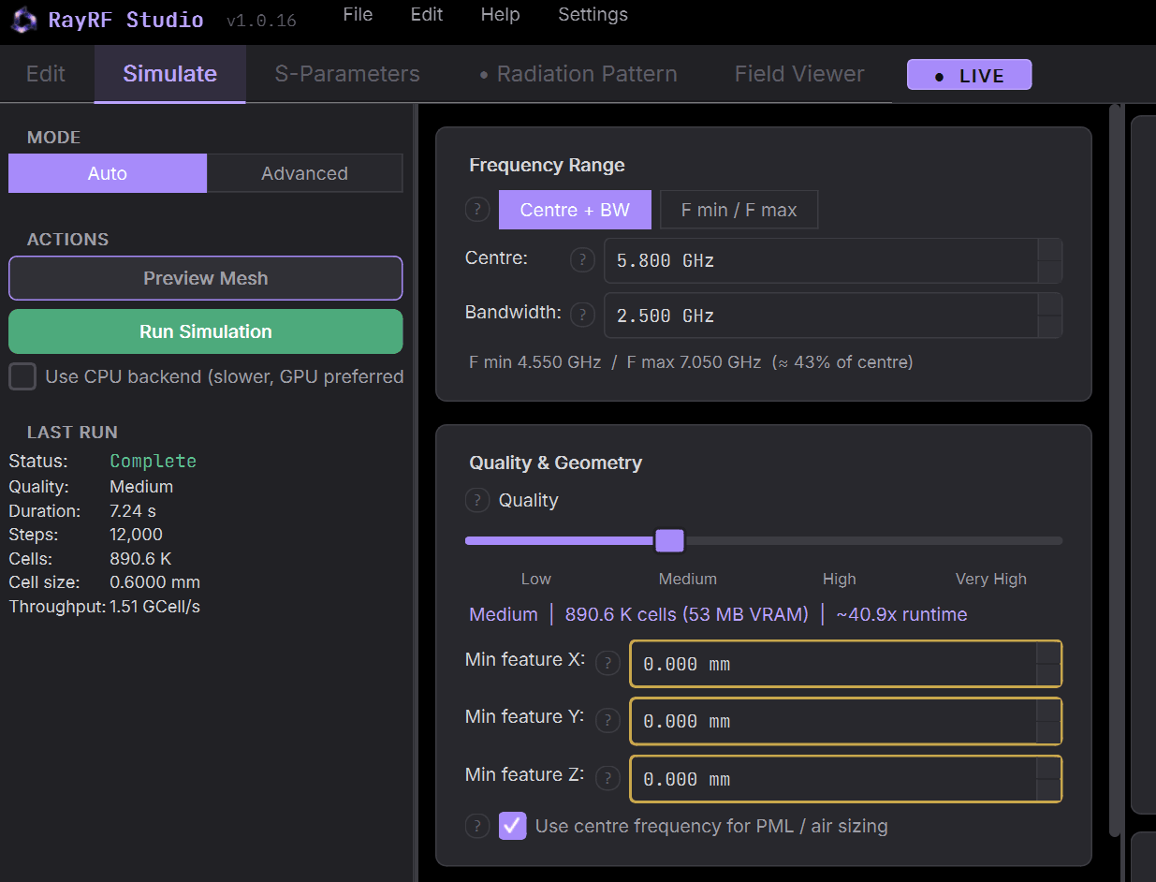Open help icon next to Bandwidth

(582, 315)
